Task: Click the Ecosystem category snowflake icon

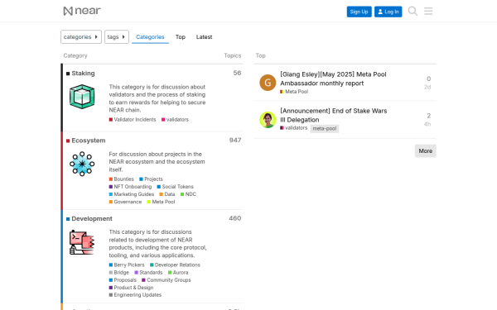Action: (x=82, y=164)
